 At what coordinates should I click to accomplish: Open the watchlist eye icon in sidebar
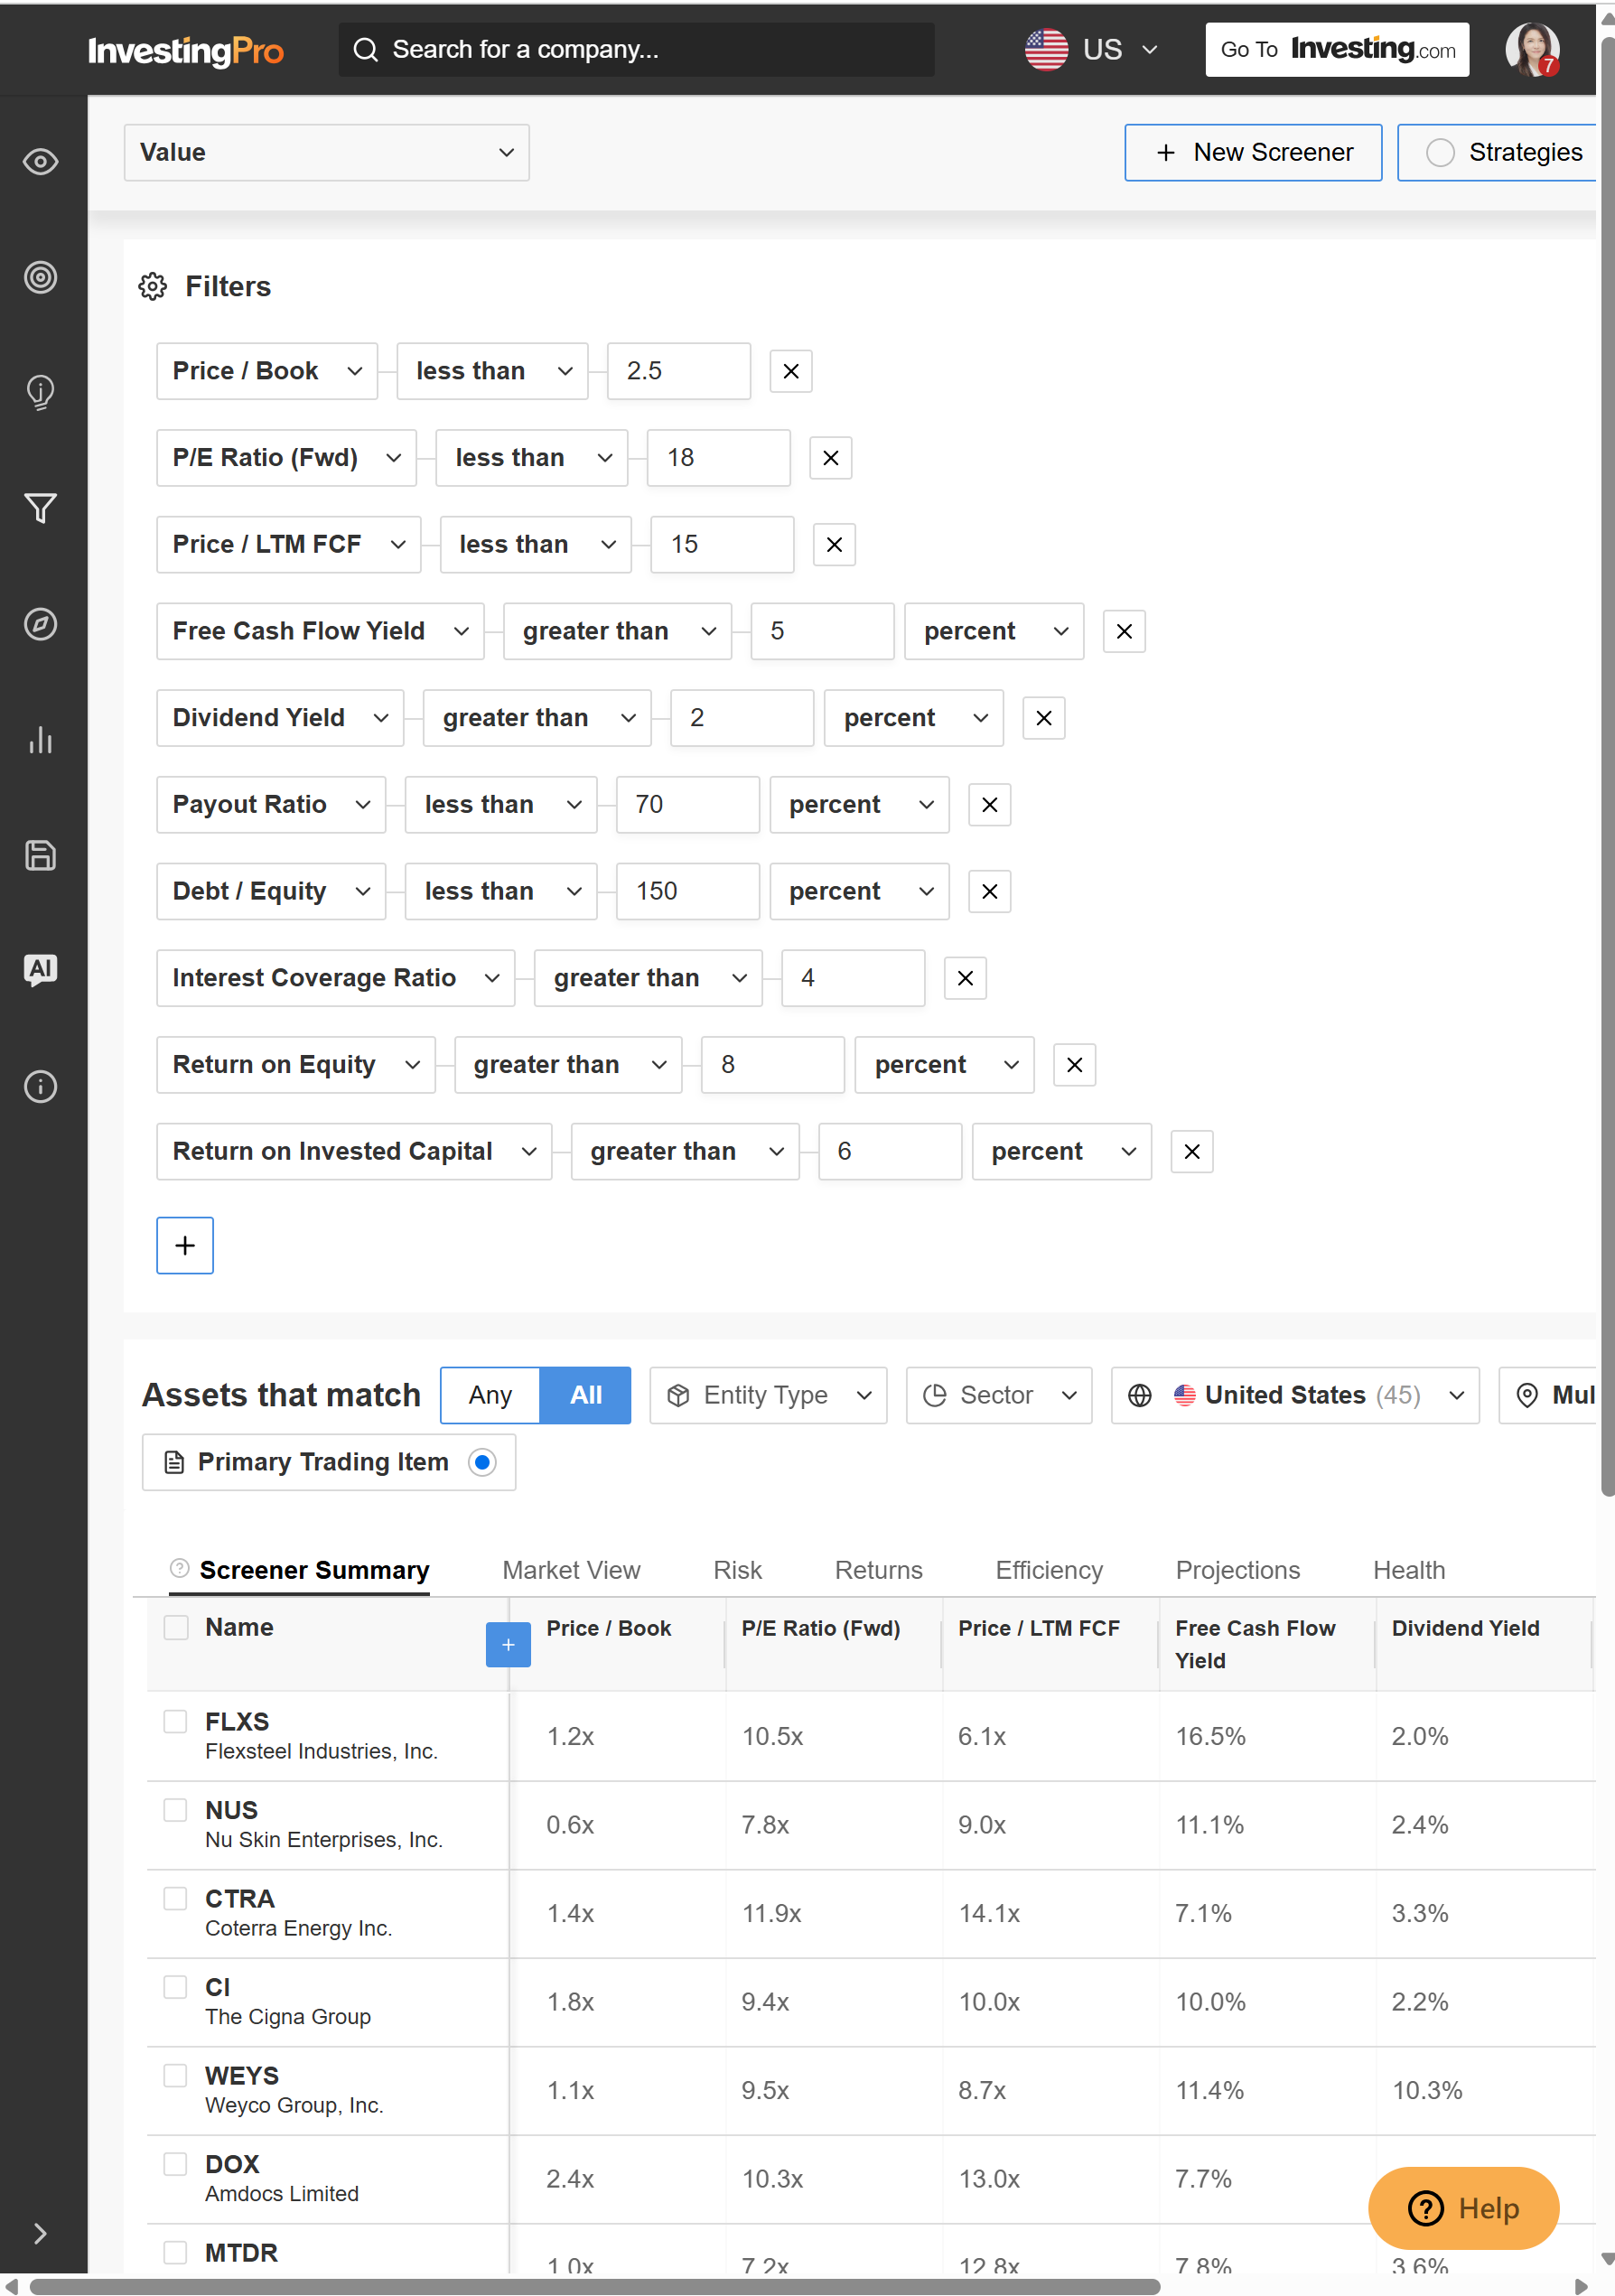point(40,162)
